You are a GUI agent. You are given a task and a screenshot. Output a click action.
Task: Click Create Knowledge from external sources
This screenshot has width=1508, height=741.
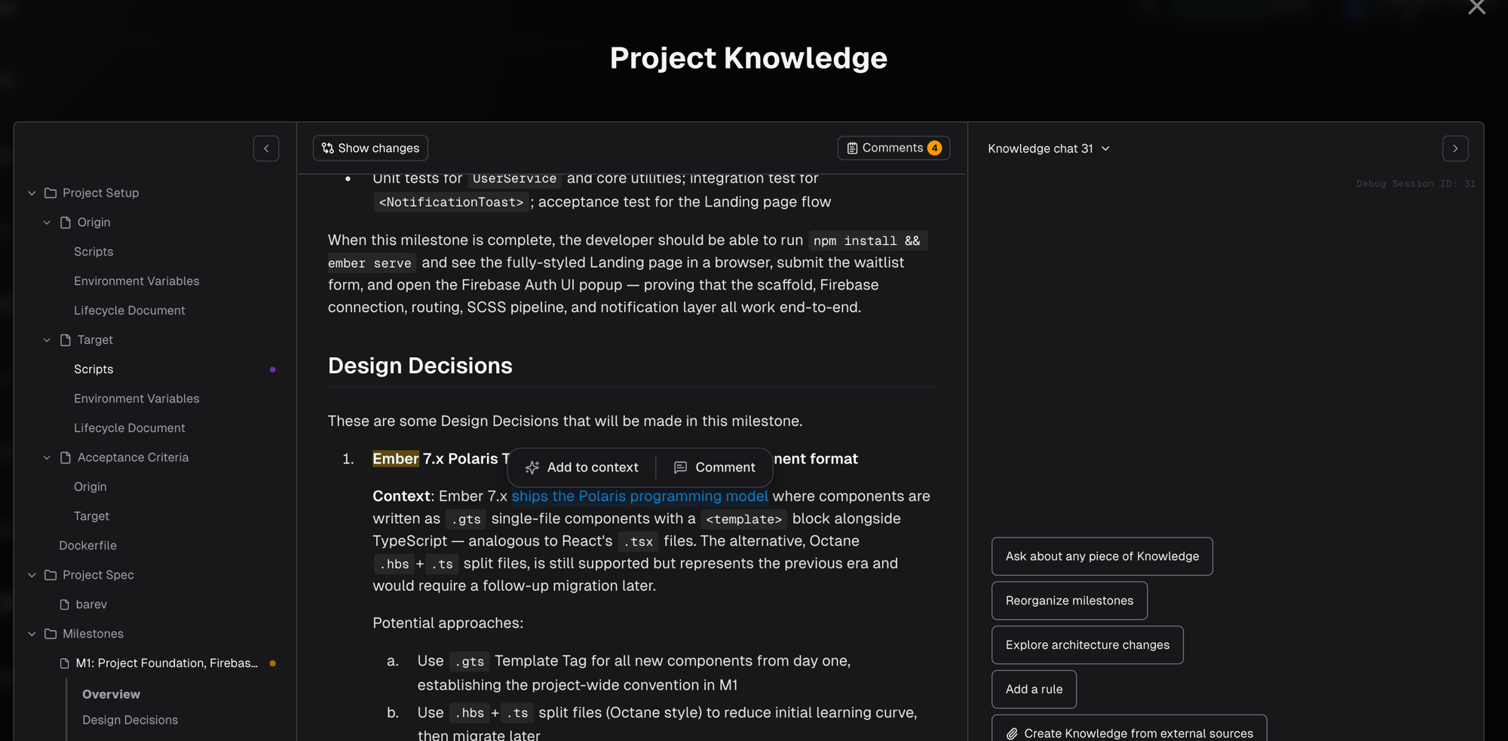tap(1129, 728)
